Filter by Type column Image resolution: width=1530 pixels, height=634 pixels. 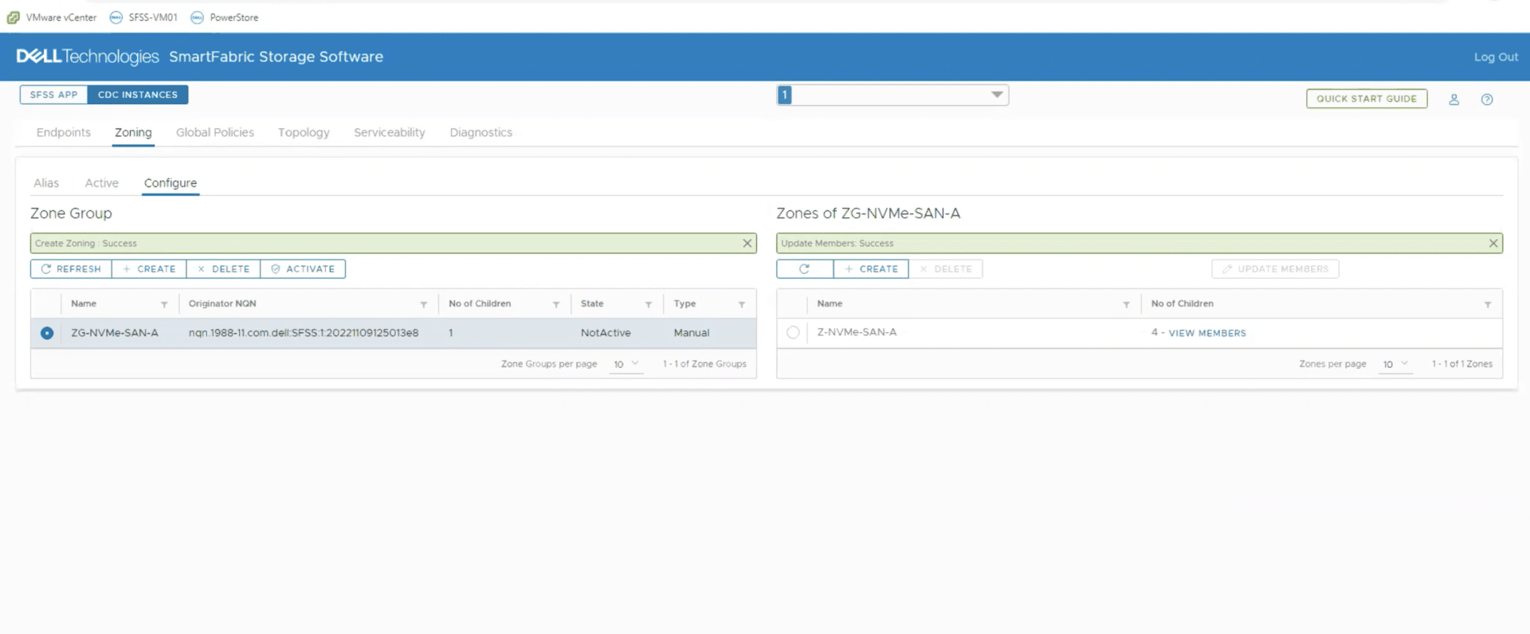pyautogui.click(x=742, y=304)
